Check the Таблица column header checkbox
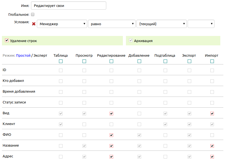 (61, 61)
